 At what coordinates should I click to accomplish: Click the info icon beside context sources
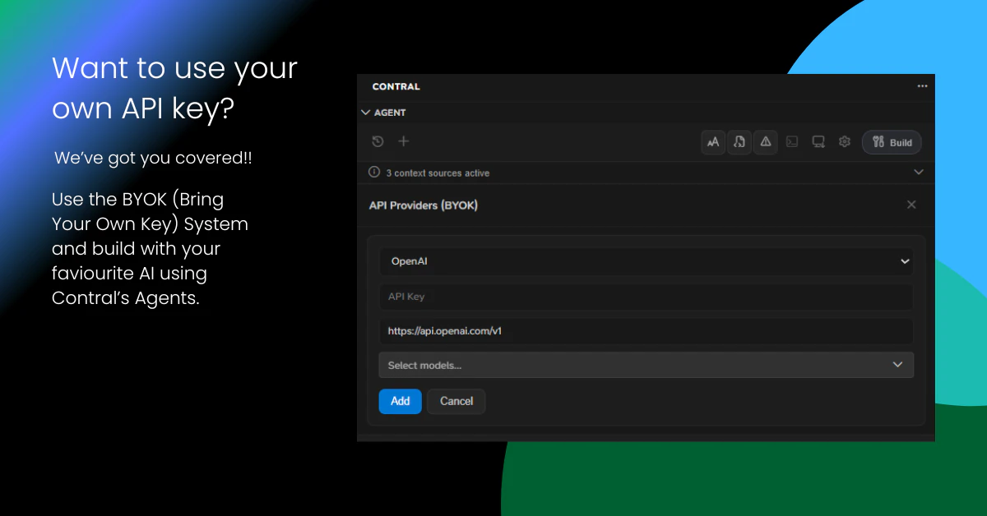tap(374, 173)
